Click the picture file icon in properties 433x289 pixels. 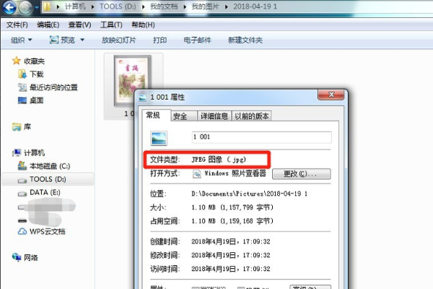159,138
